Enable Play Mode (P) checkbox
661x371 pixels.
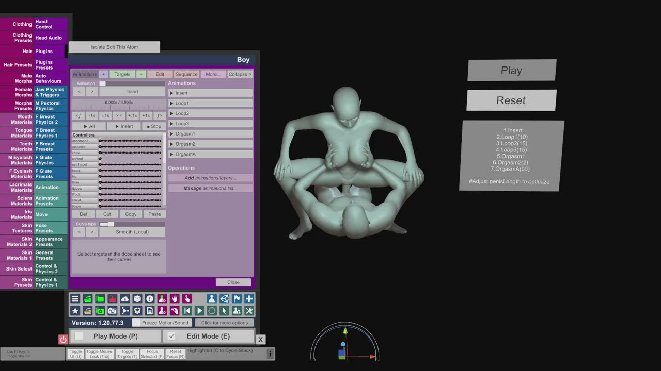pos(79,336)
